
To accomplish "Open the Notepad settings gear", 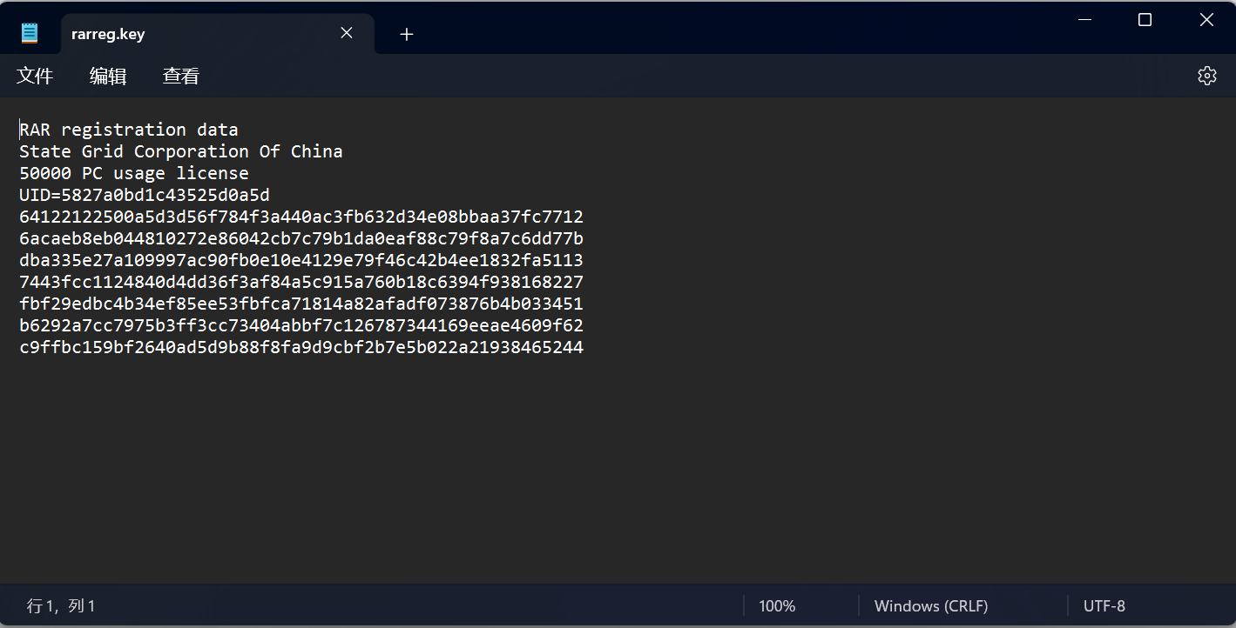I will (1206, 76).
